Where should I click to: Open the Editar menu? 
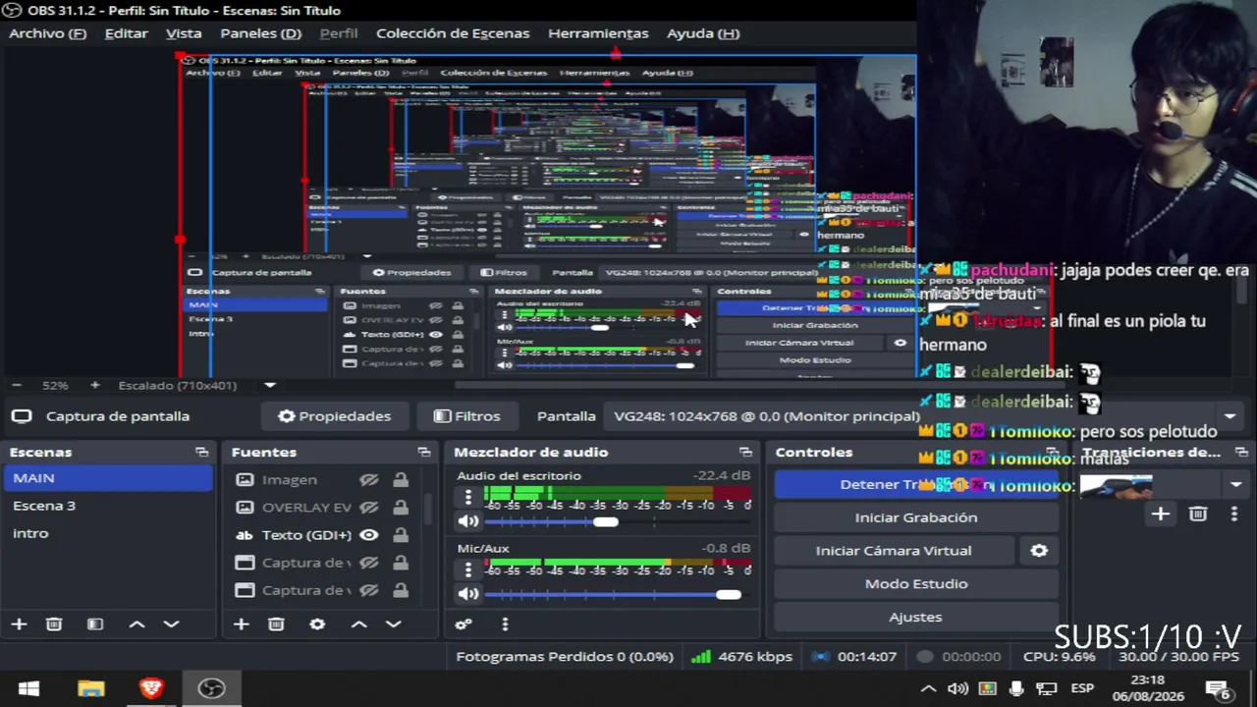(x=127, y=33)
